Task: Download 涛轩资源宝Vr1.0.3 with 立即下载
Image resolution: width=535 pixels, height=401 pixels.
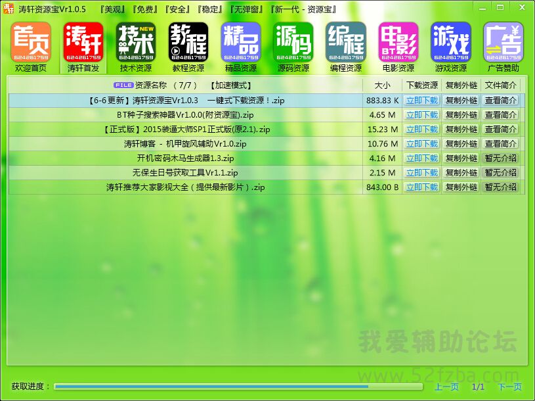Action: coord(421,101)
